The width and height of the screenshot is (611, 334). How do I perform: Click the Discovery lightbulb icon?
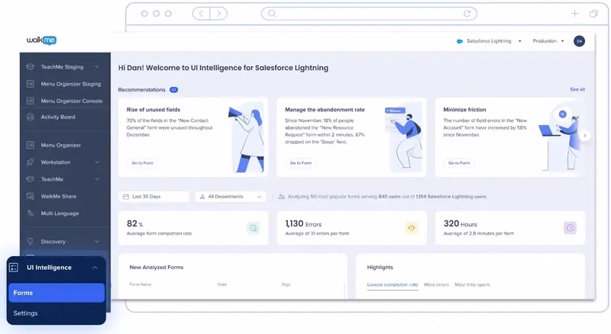30,242
